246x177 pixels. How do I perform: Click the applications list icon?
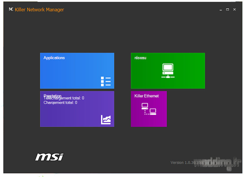(x=106, y=81)
